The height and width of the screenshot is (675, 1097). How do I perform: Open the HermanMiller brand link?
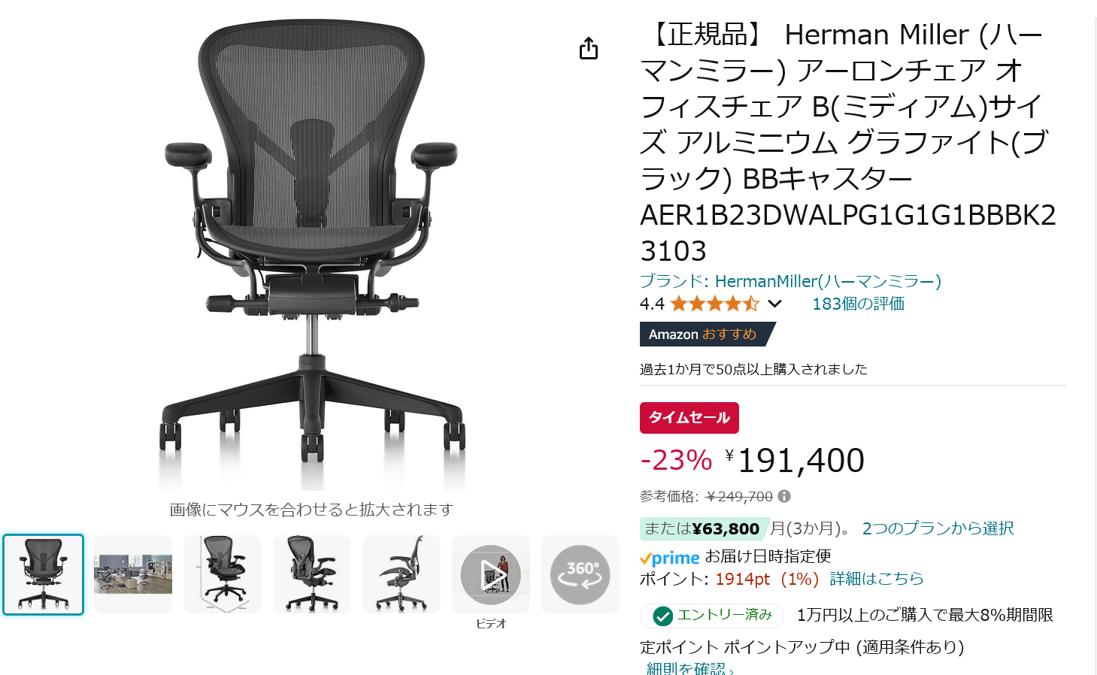(790, 281)
